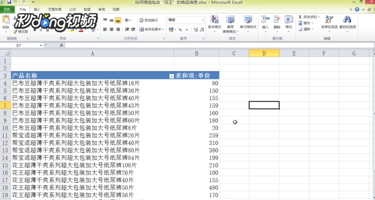The height and width of the screenshot is (200, 375).
Task: Switch to Home (开始) tab
Action: click(x=23, y=9)
